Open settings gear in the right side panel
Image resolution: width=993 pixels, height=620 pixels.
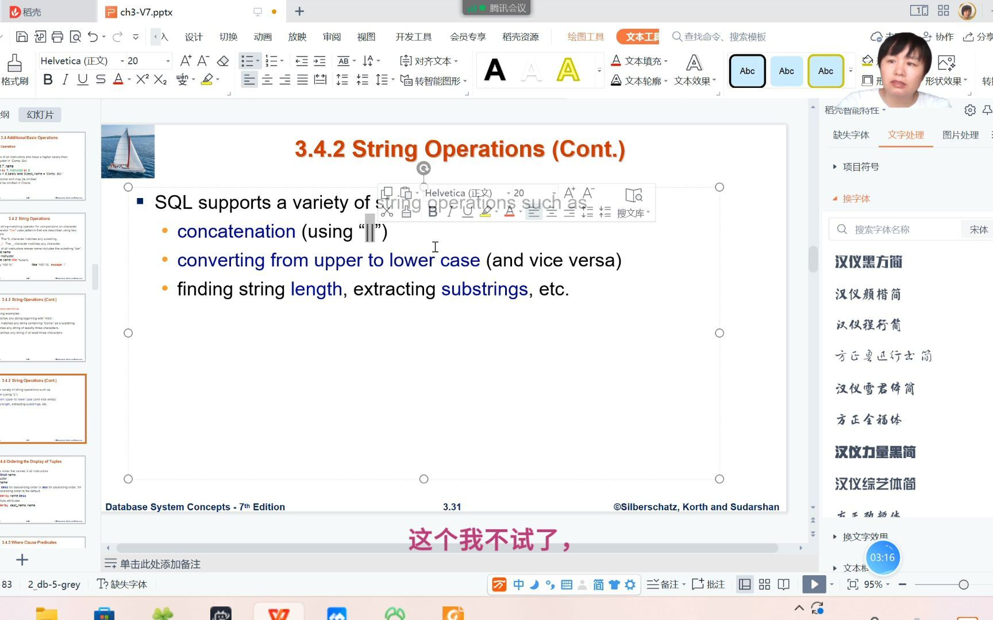(970, 110)
